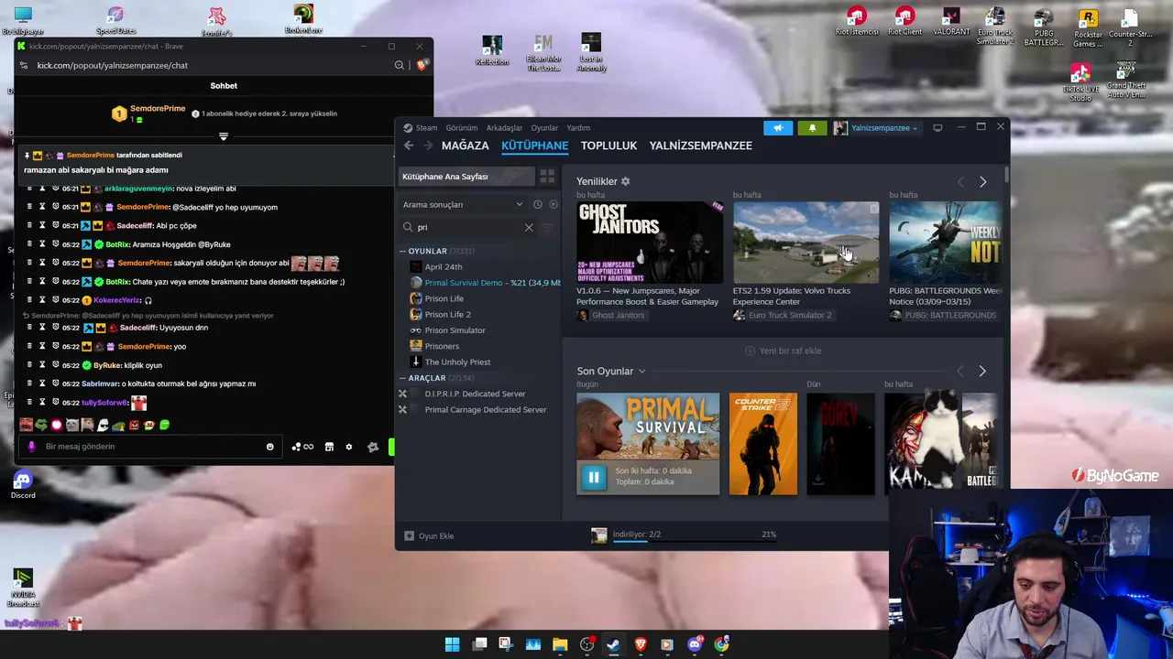Expand the Son Oyunlar dropdown
Viewport: 1173px width, 659px height.
pyautogui.click(x=641, y=372)
